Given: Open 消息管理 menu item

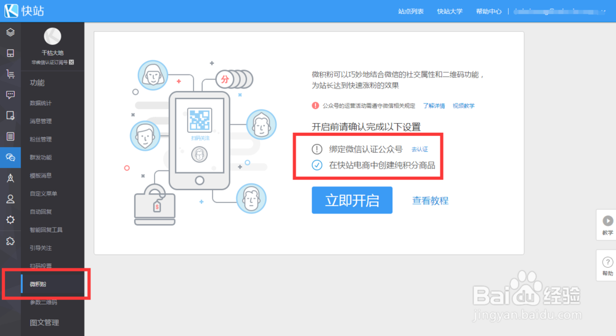Looking at the screenshot, I should coord(41,121).
